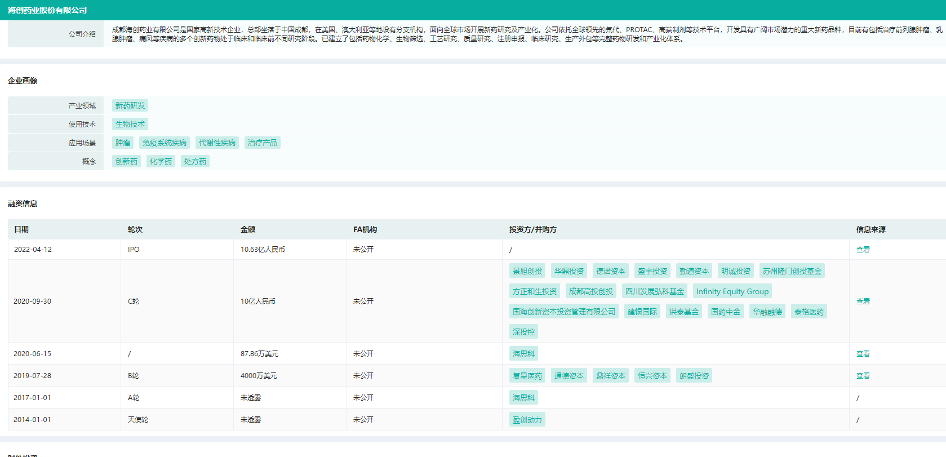Click the Infinity Equity Group investor tag
This screenshot has width=946, height=457.
point(732,291)
